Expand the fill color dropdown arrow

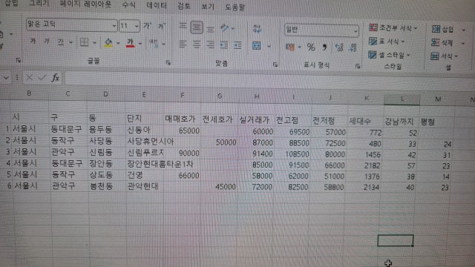118,43
